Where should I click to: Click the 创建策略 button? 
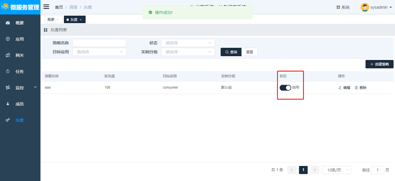(379, 64)
